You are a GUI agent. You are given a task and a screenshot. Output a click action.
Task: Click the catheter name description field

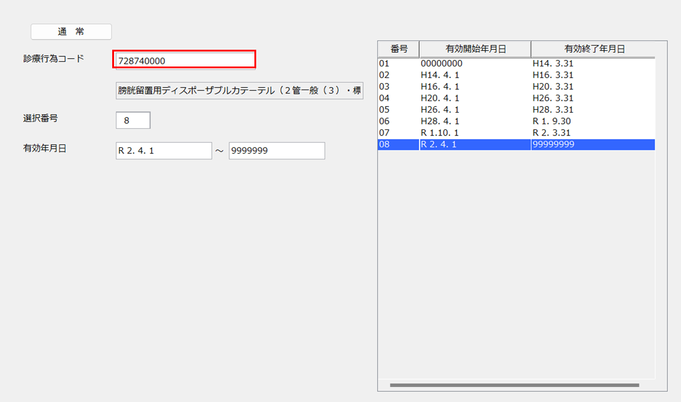point(239,91)
